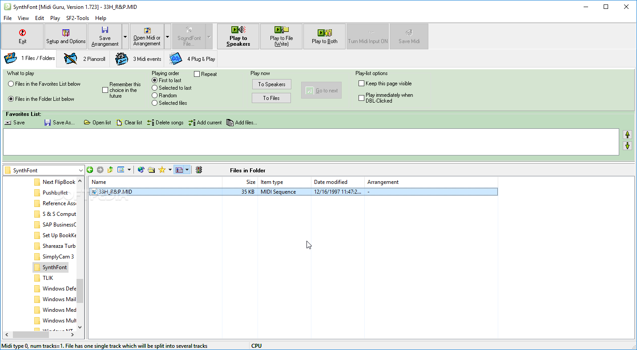Click green back arrow in folder toolbar
Image resolution: width=637 pixels, height=350 pixels.
[x=90, y=170]
